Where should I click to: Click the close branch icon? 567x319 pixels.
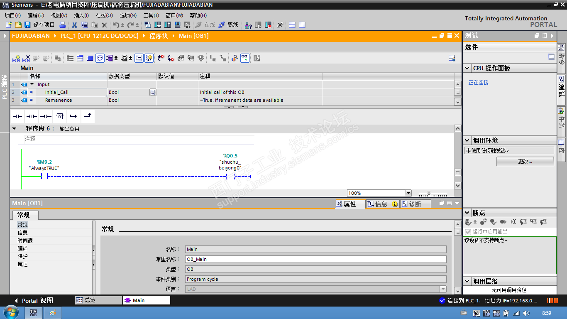point(88,116)
